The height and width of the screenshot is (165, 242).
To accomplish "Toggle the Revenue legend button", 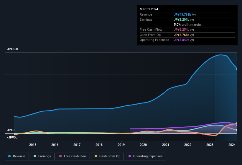I will pos(17,156).
